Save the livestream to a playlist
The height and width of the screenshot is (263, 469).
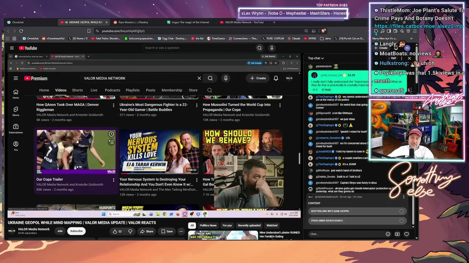coord(167,231)
